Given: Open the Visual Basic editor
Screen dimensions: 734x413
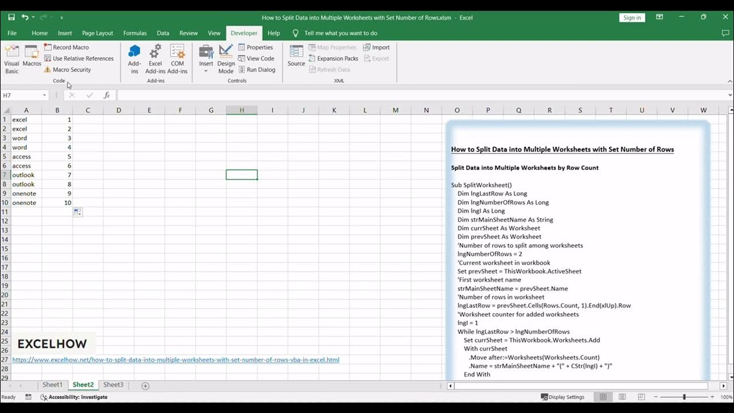Looking at the screenshot, I should (11, 59).
